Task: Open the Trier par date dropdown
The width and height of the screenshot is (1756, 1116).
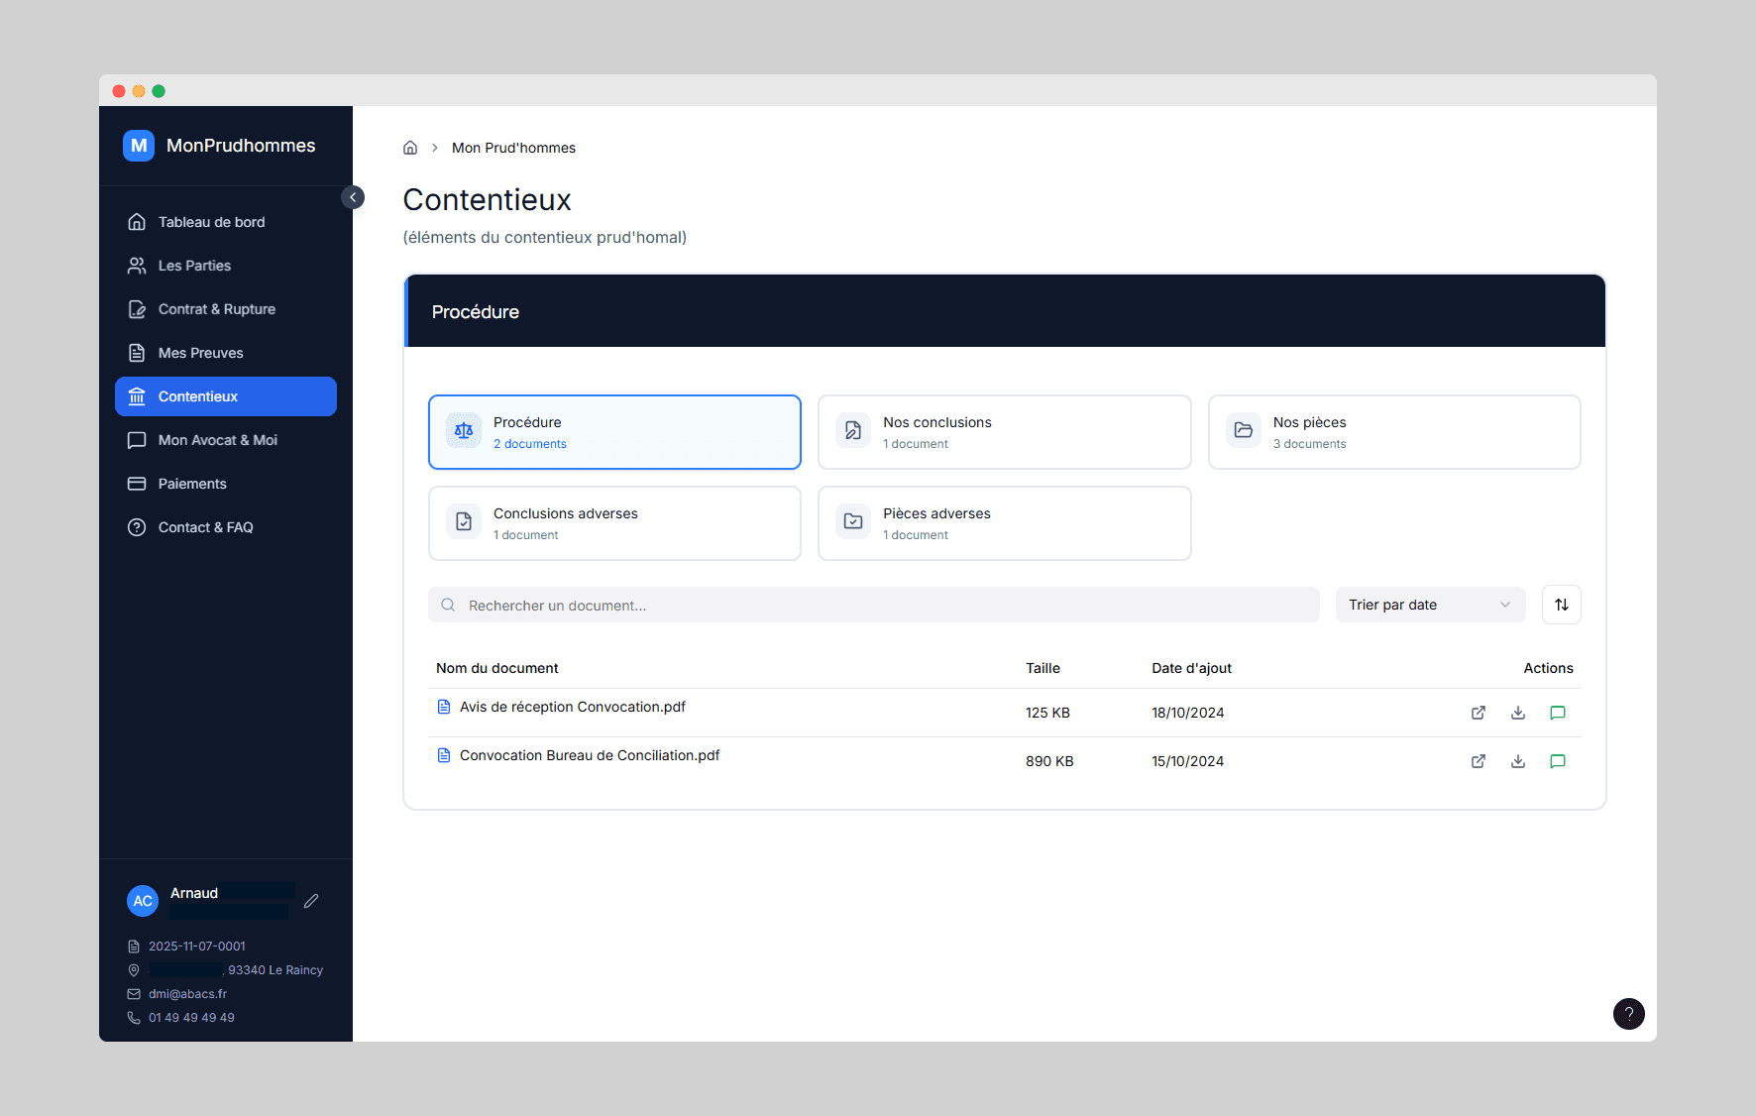Action: [x=1430, y=605]
